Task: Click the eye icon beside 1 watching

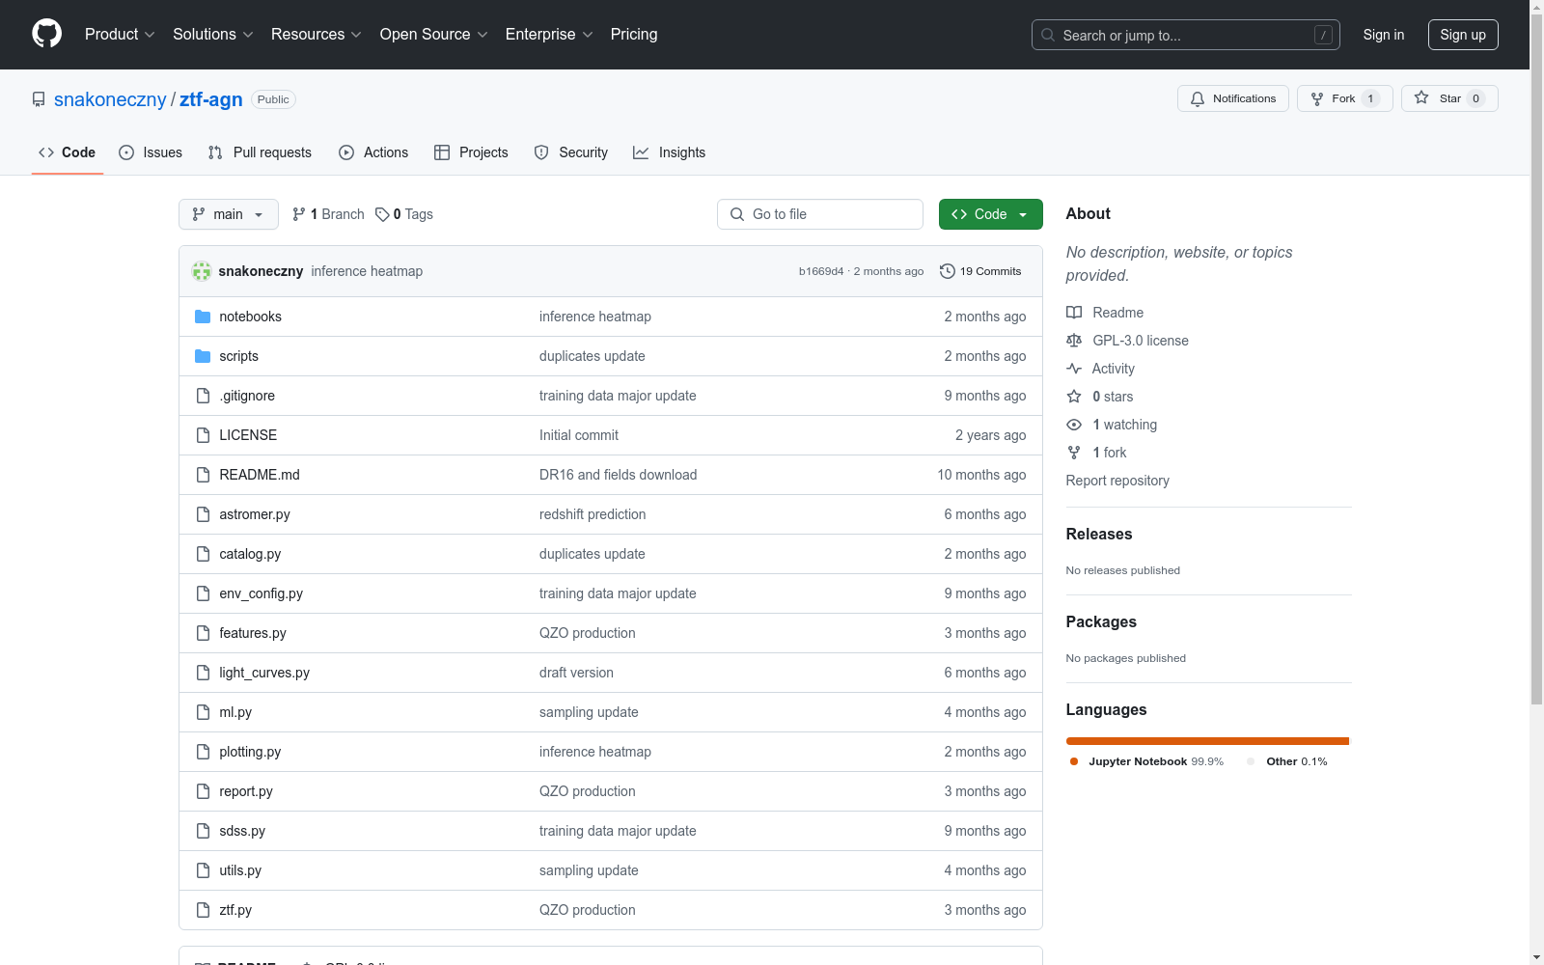Action: pyautogui.click(x=1074, y=425)
